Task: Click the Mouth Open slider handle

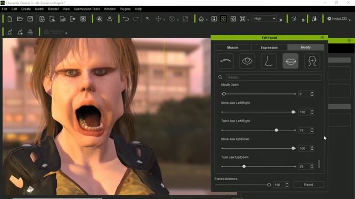Action: point(224,94)
